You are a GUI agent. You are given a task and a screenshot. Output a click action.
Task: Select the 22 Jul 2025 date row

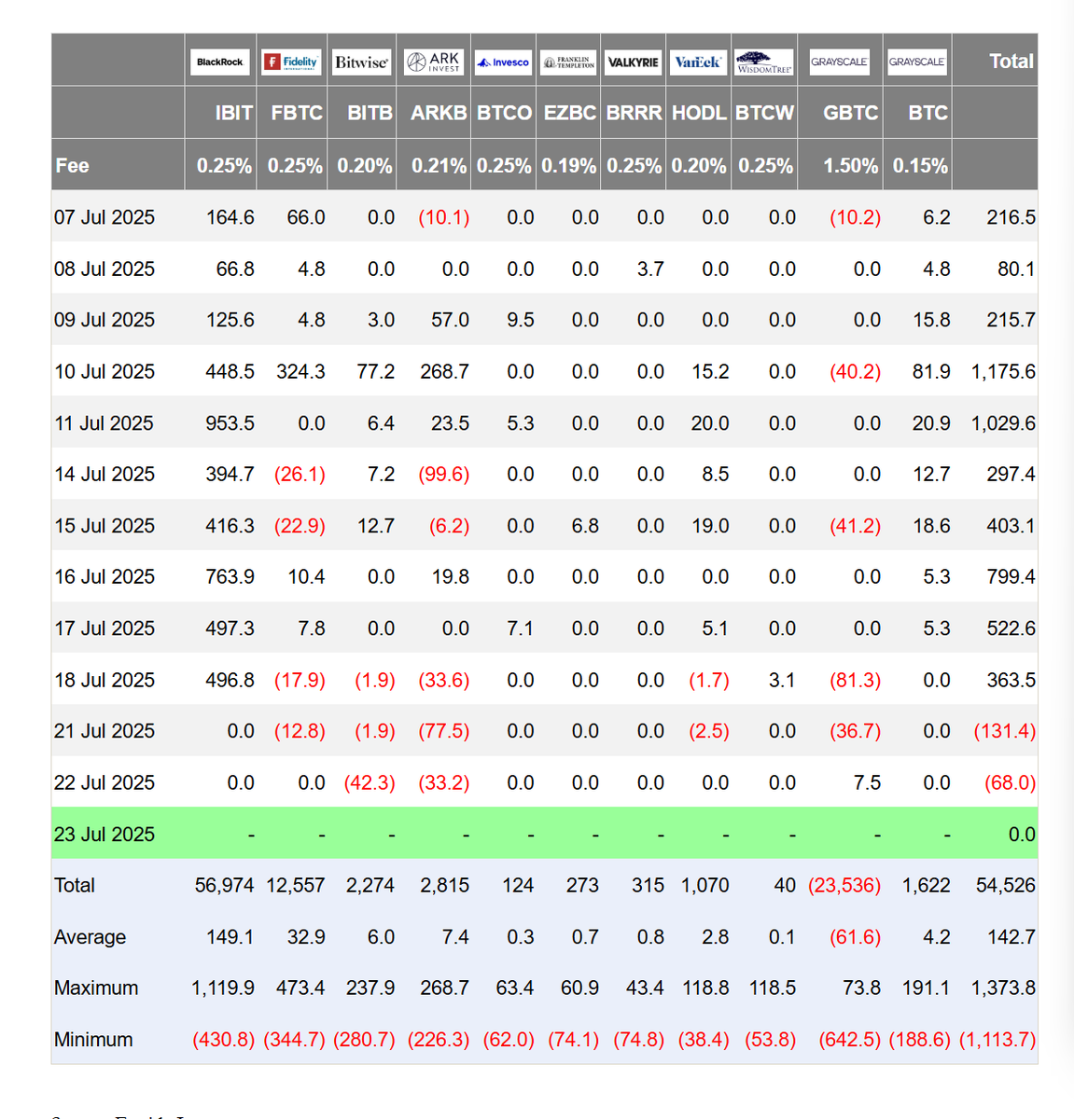click(x=544, y=783)
